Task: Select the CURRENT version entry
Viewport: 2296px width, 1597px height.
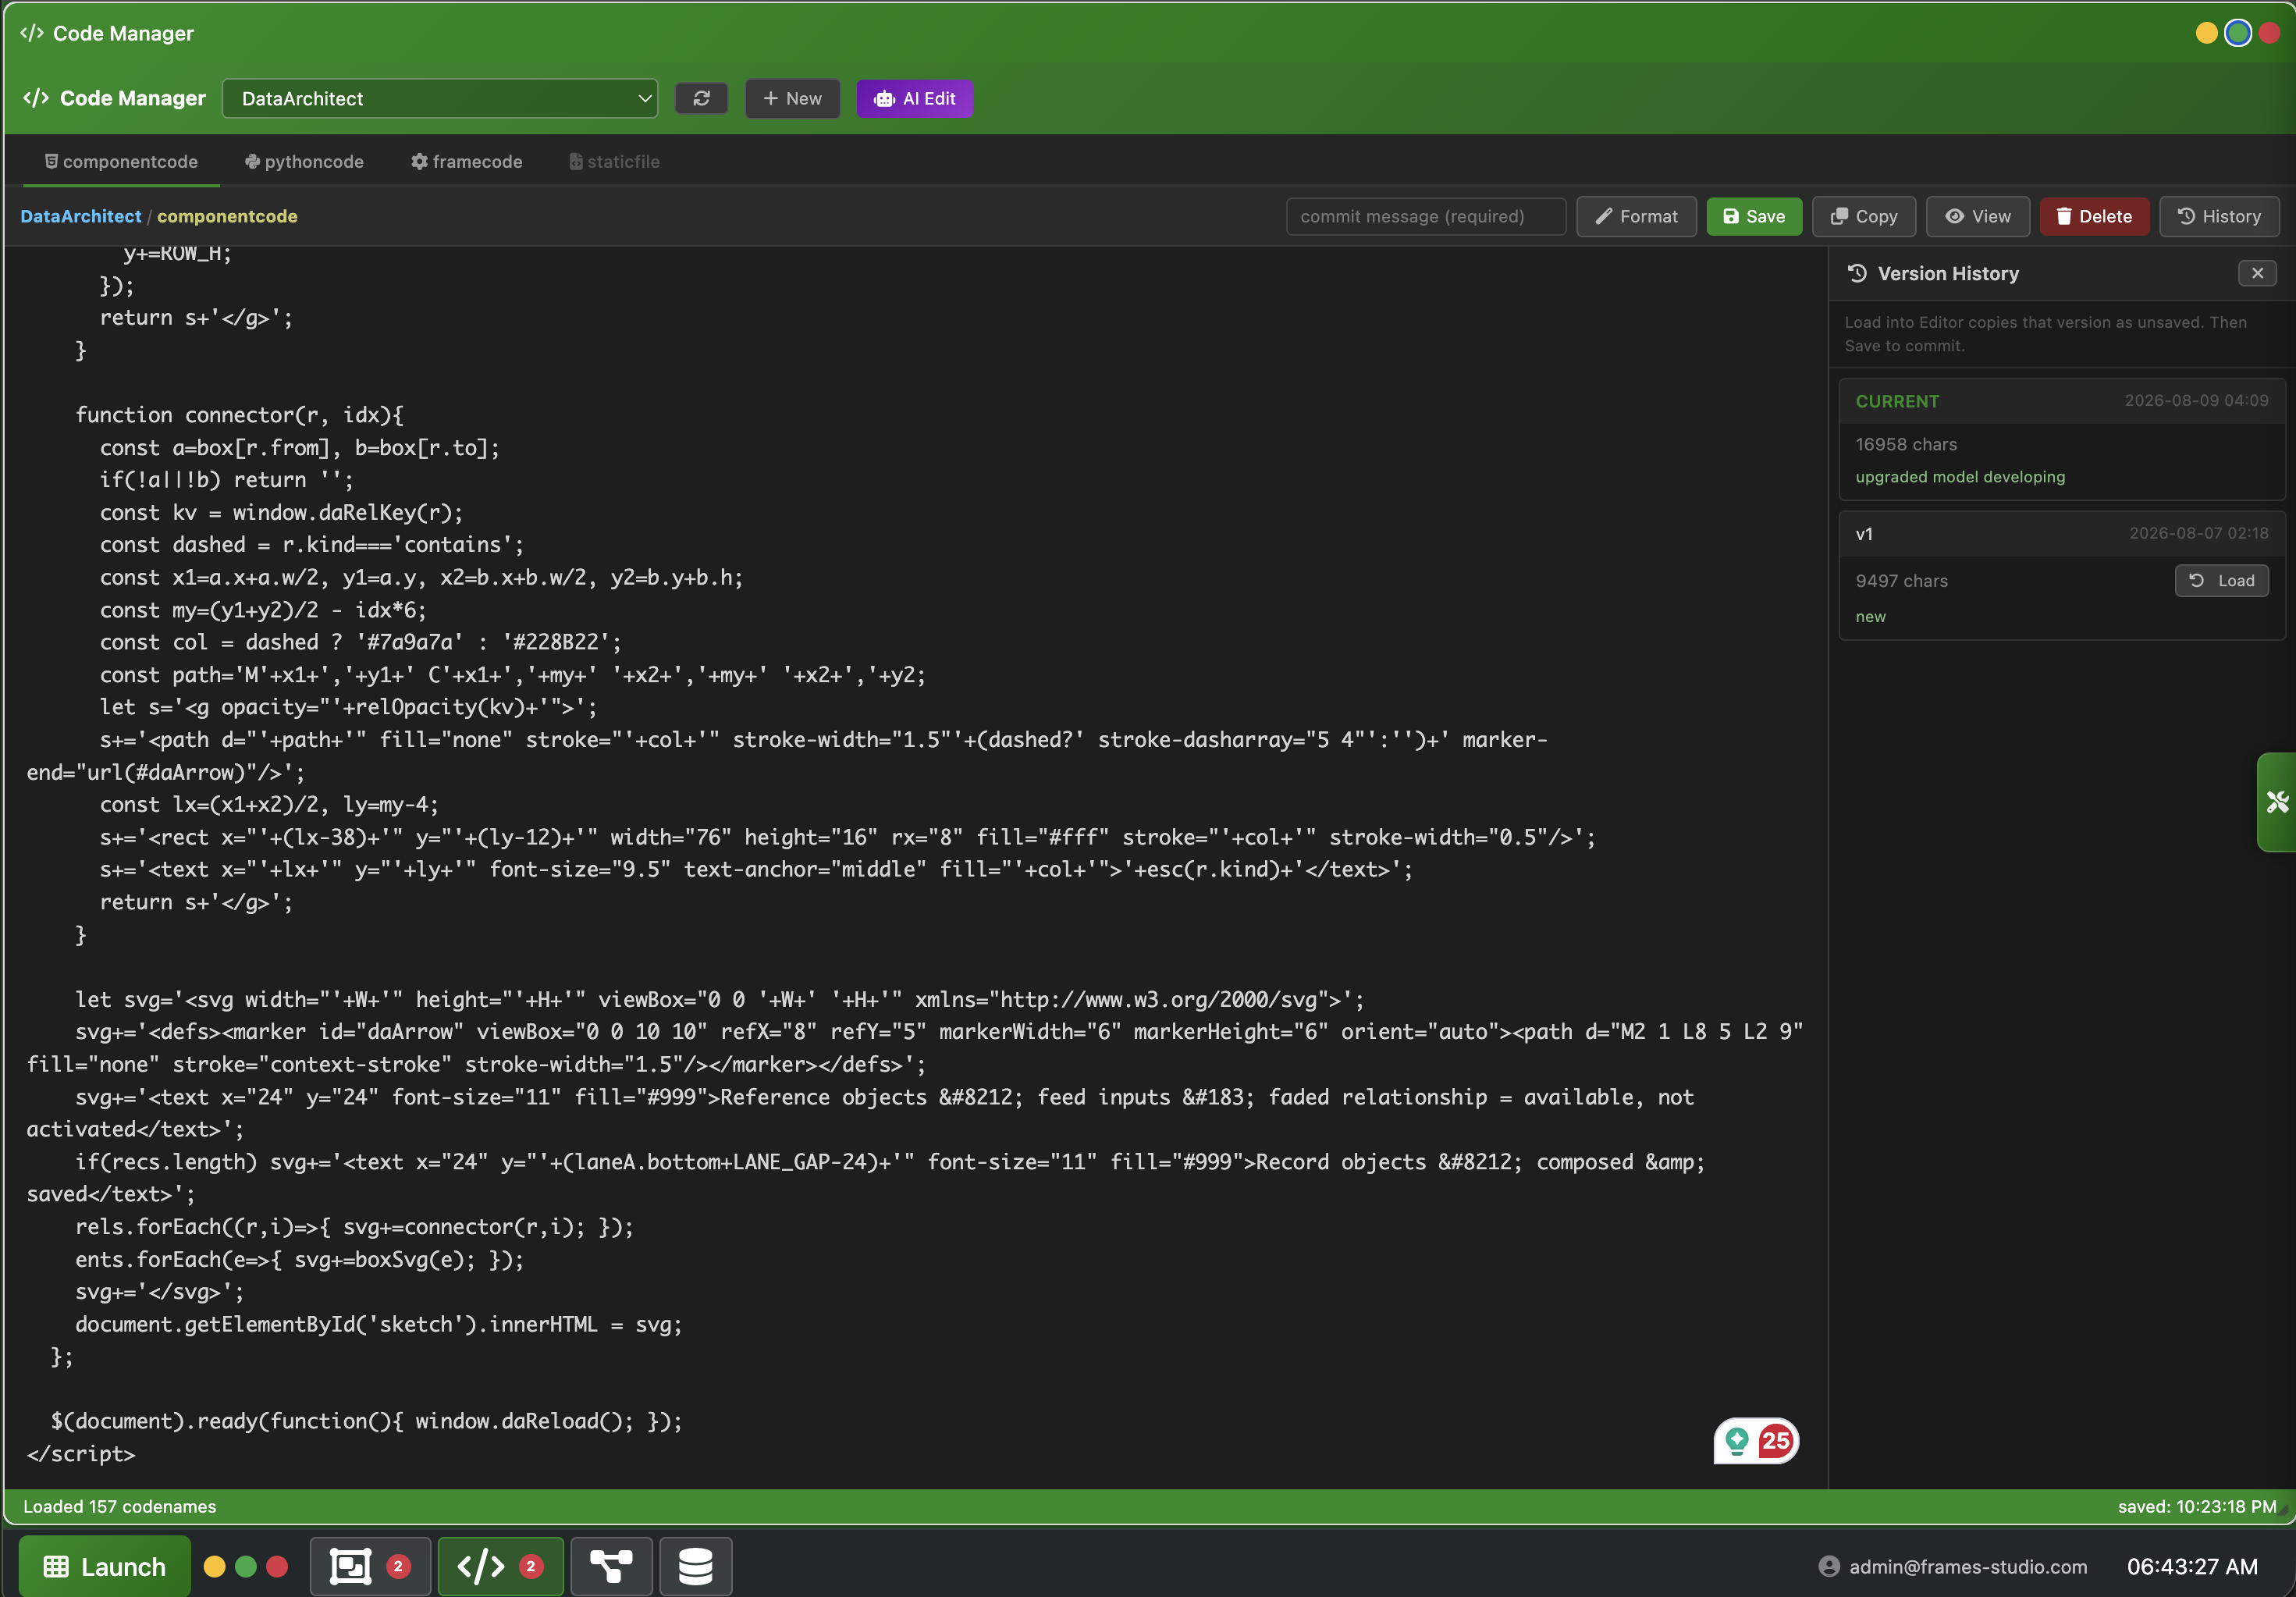Action: [2061, 439]
